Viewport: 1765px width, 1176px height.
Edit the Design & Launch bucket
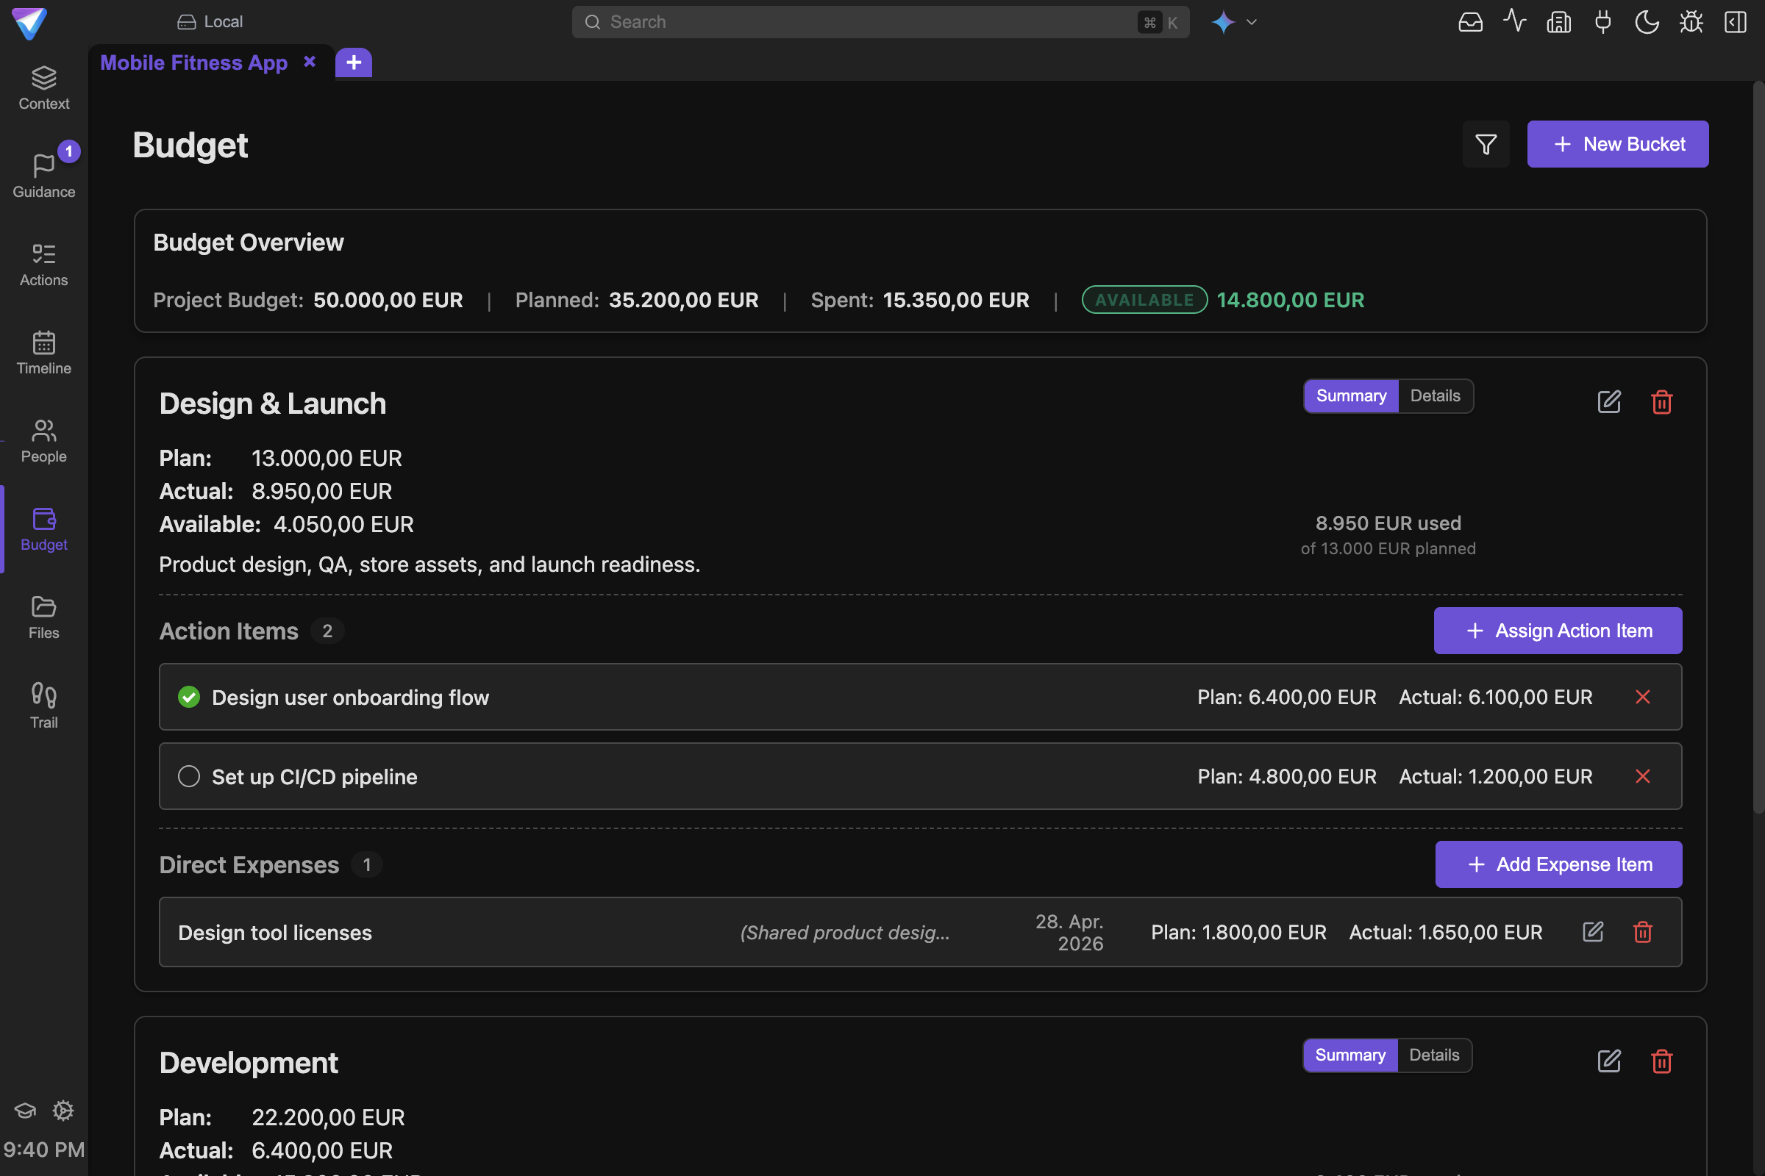click(1609, 402)
